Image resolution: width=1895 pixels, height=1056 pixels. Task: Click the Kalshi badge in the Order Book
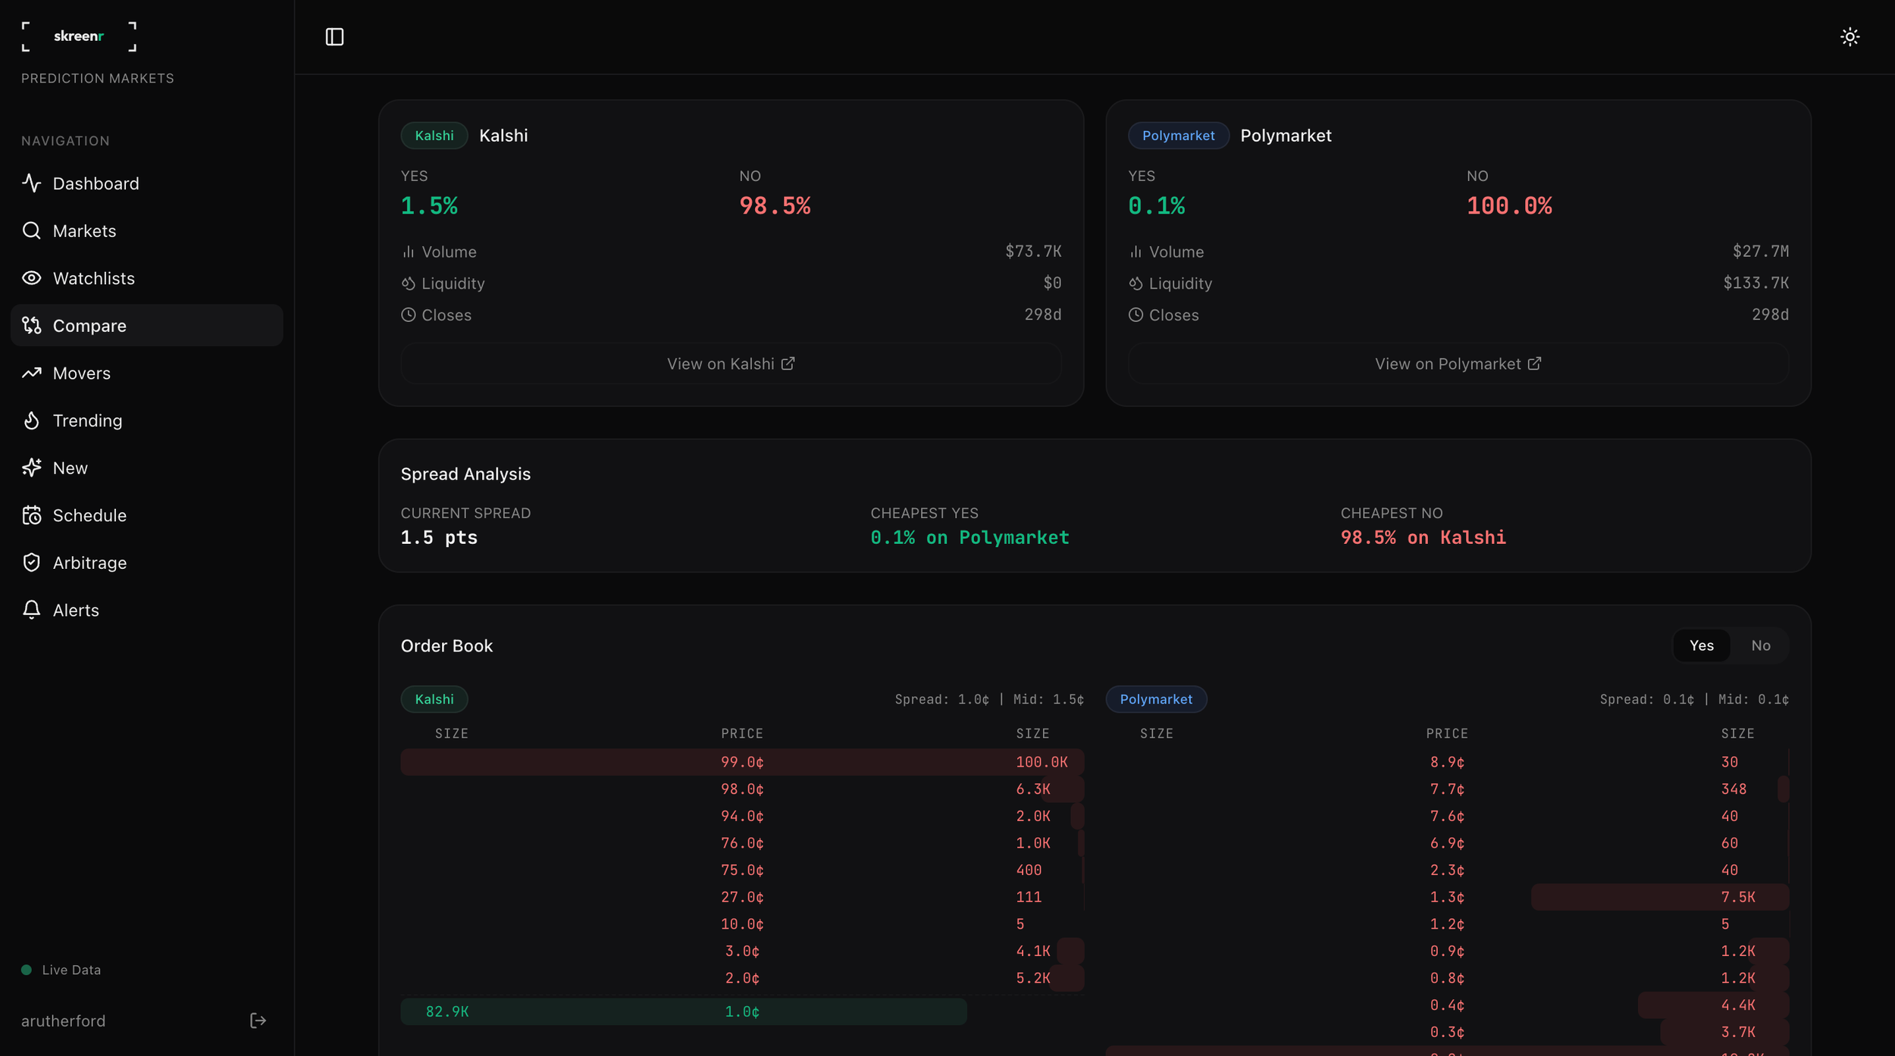pyautogui.click(x=434, y=699)
